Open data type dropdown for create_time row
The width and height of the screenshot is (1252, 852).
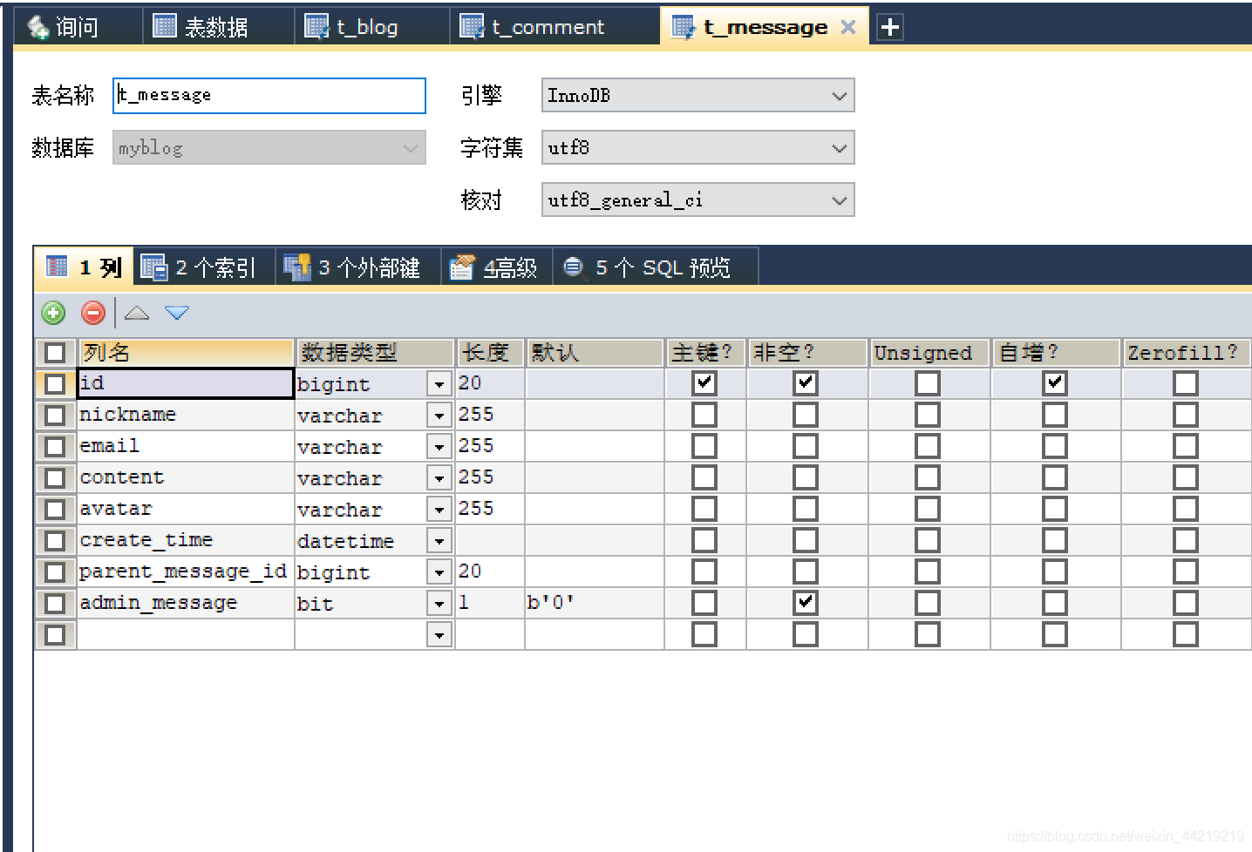pyautogui.click(x=439, y=540)
